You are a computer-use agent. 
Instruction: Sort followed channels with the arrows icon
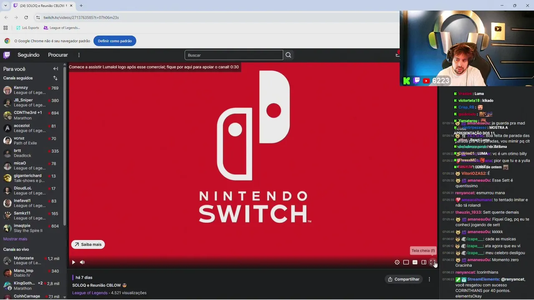pos(55,78)
